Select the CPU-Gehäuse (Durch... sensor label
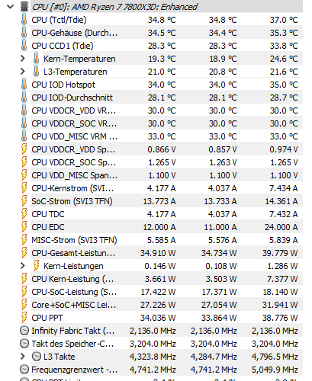312x381 pixels. pyautogui.click(x=75, y=33)
